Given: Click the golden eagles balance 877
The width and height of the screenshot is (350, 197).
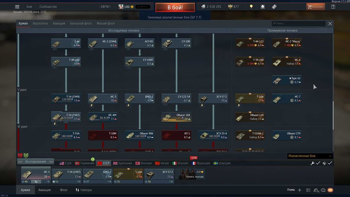Looking at the screenshot, I should pos(233,7).
